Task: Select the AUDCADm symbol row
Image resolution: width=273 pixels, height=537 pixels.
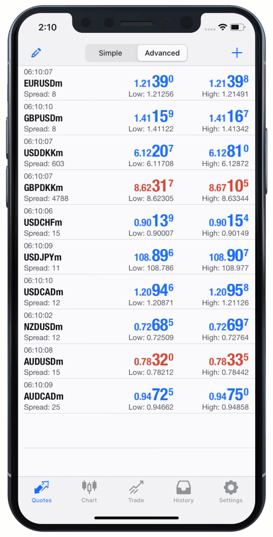Action: [x=139, y=396]
